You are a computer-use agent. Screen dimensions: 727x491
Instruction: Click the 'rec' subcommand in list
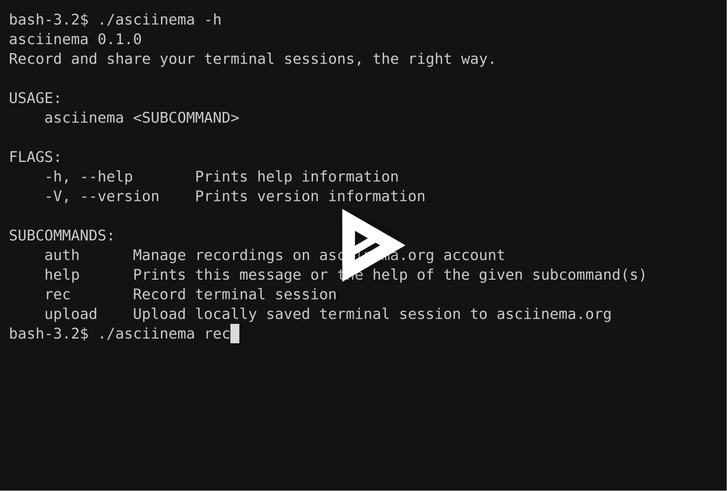tap(58, 294)
